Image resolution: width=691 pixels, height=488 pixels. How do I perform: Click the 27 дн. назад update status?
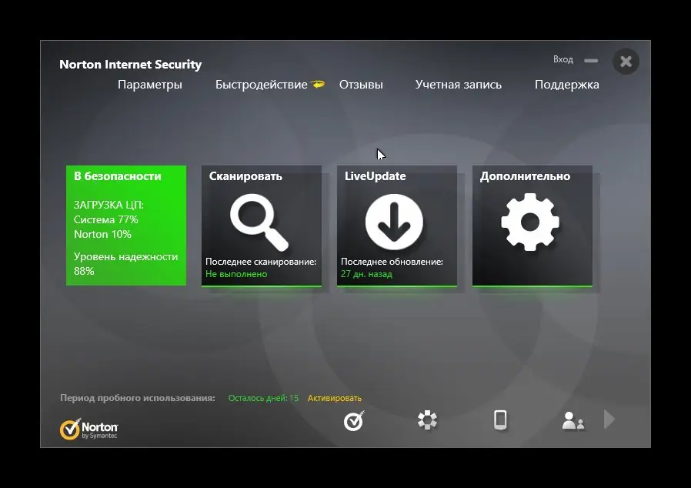point(366,274)
